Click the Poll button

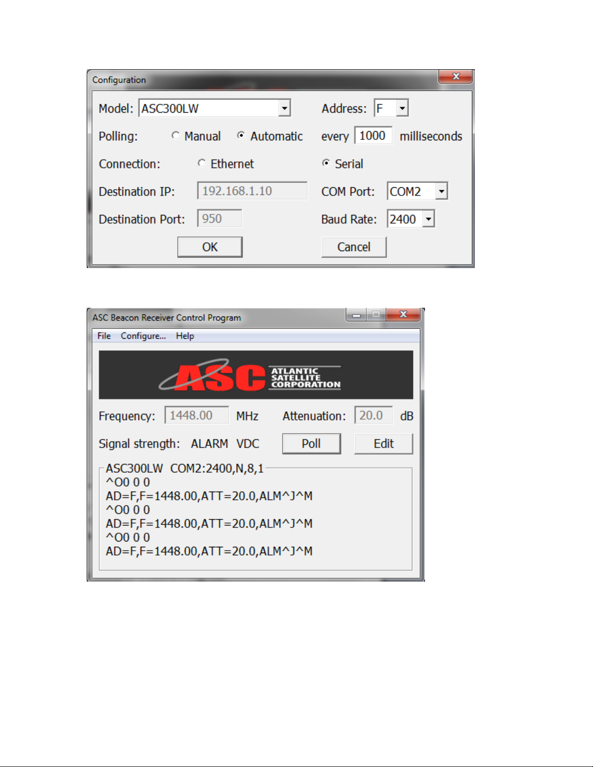311,443
